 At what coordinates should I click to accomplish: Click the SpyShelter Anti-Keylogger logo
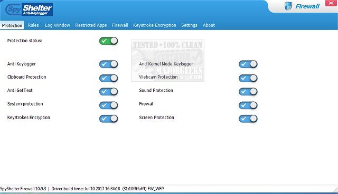click(x=29, y=9)
